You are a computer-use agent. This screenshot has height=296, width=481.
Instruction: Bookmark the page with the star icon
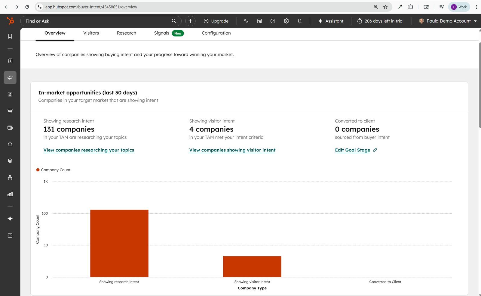tap(385, 7)
